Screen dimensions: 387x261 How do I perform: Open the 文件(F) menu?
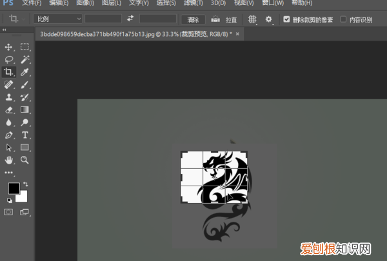[x=32, y=3]
